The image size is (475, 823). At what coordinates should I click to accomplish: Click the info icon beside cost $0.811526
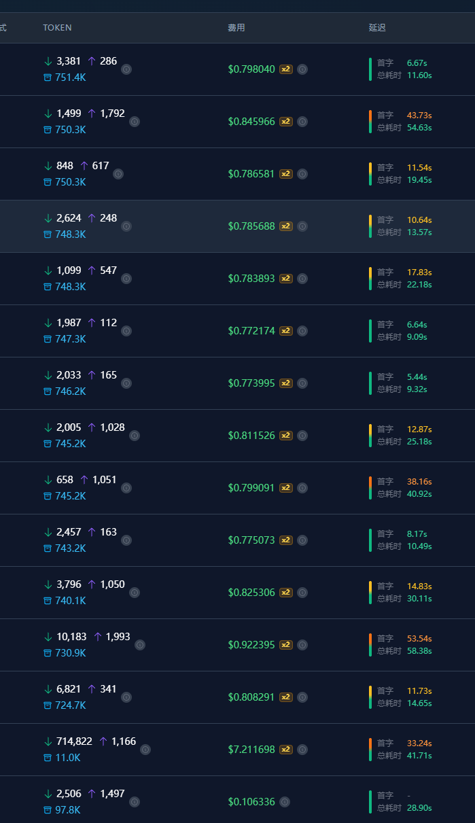pyautogui.click(x=302, y=436)
